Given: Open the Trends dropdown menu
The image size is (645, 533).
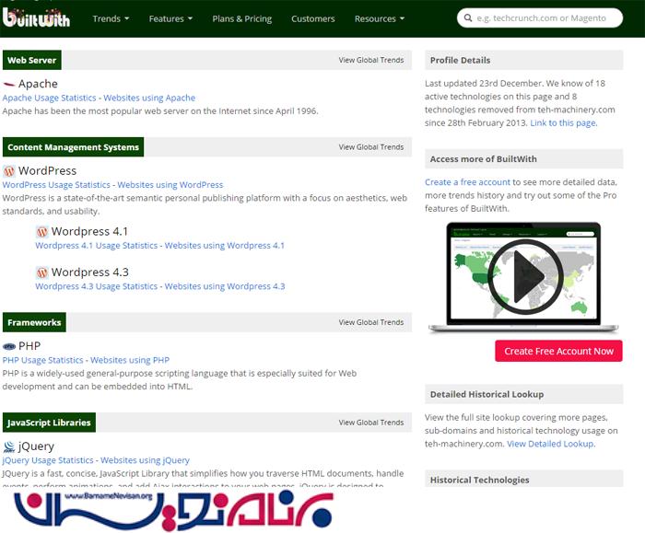Looking at the screenshot, I should point(111,19).
